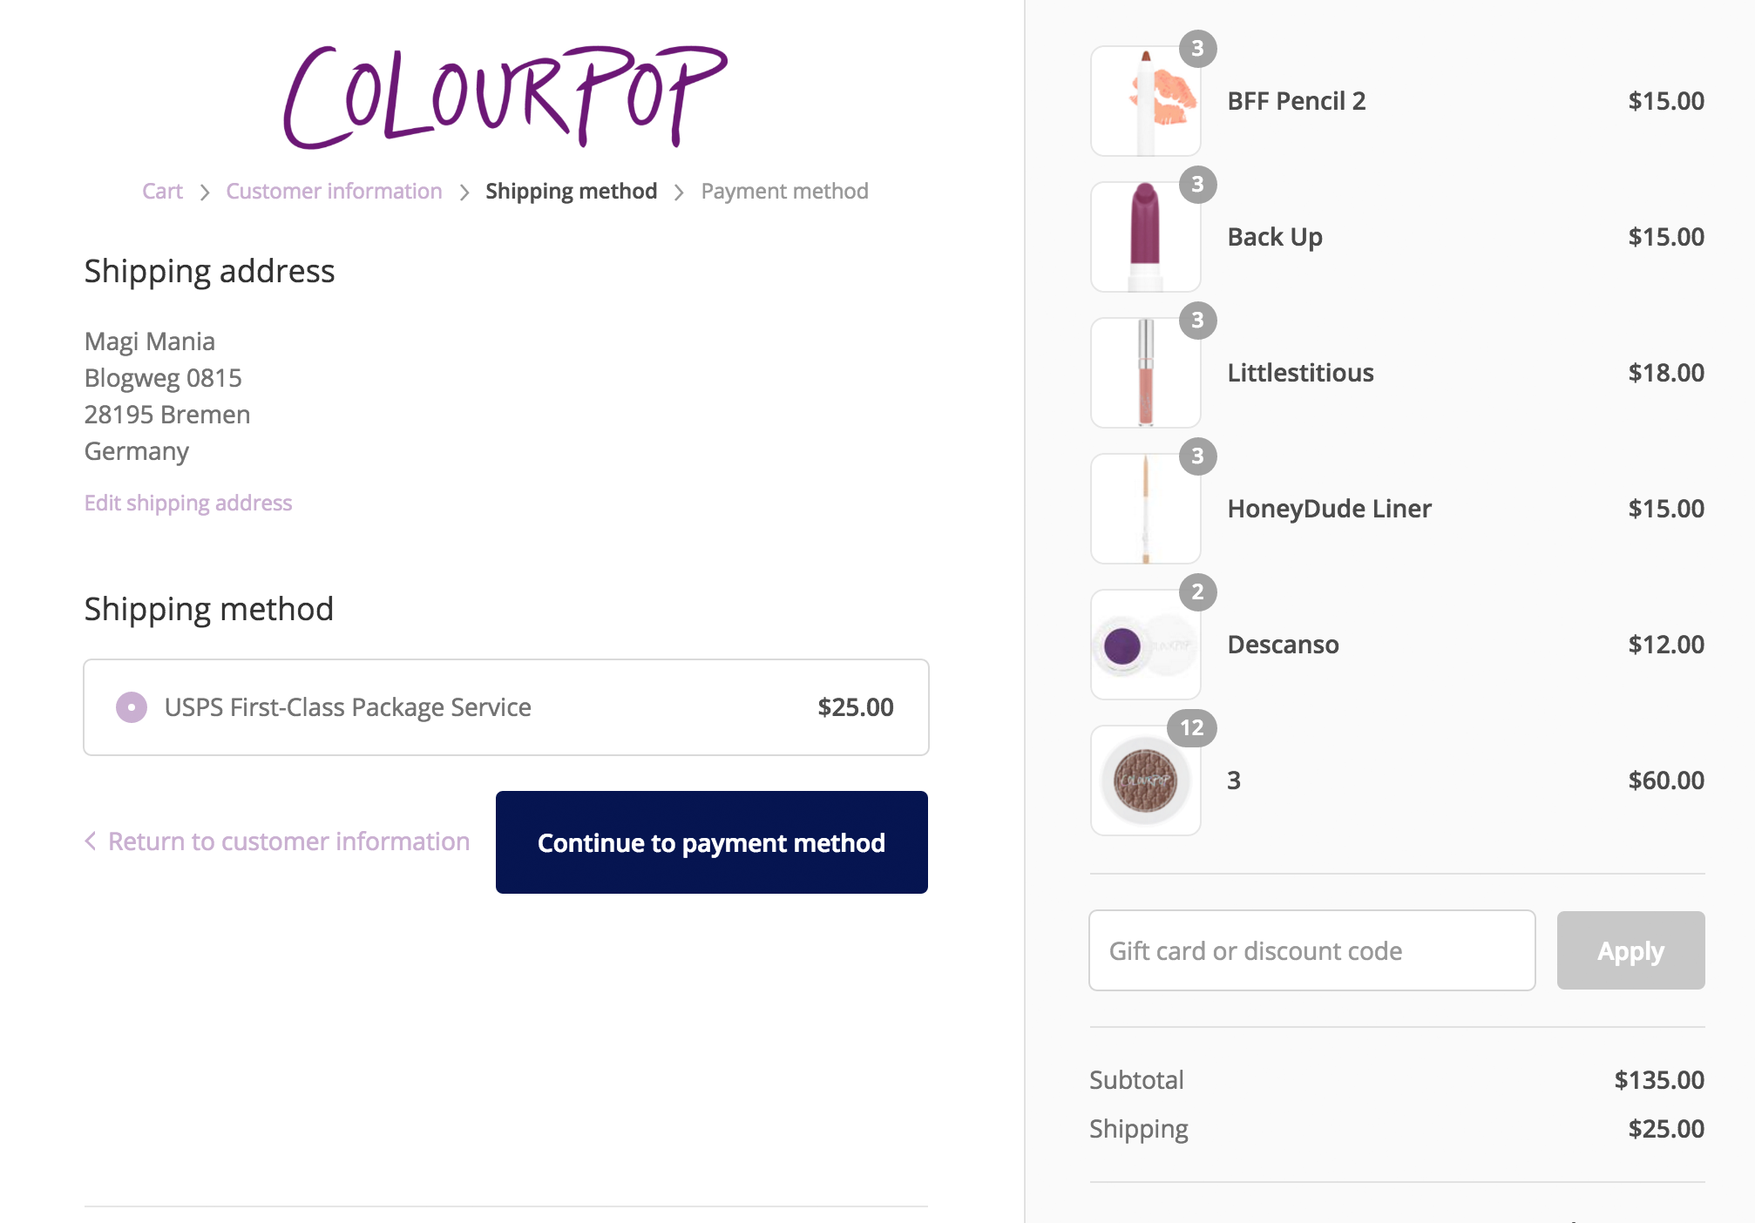Click the ColourPop logo
Screen dimensions: 1755x1223
click(x=505, y=96)
